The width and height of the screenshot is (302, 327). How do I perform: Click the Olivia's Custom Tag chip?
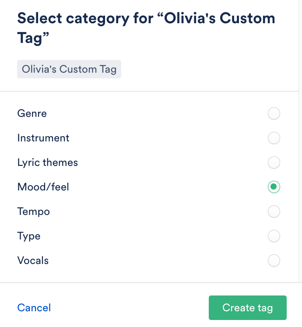click(x=69, y=70)
